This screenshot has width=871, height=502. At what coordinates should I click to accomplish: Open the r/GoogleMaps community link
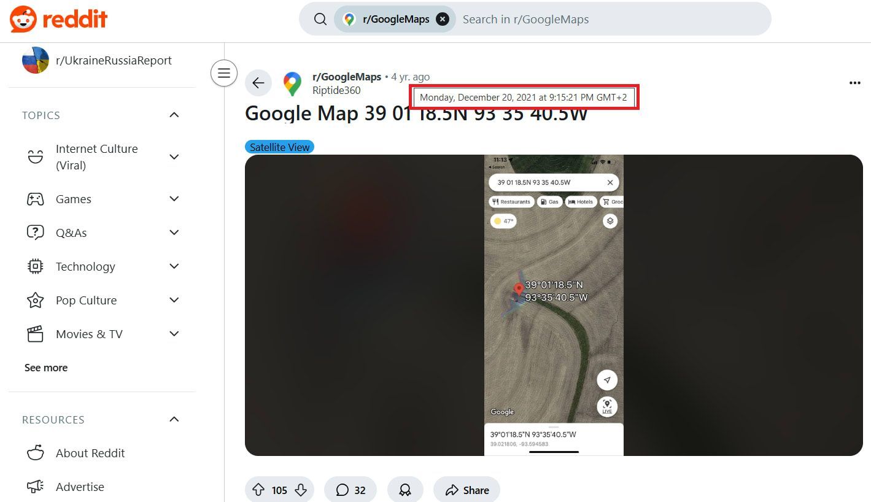[347, 77]
